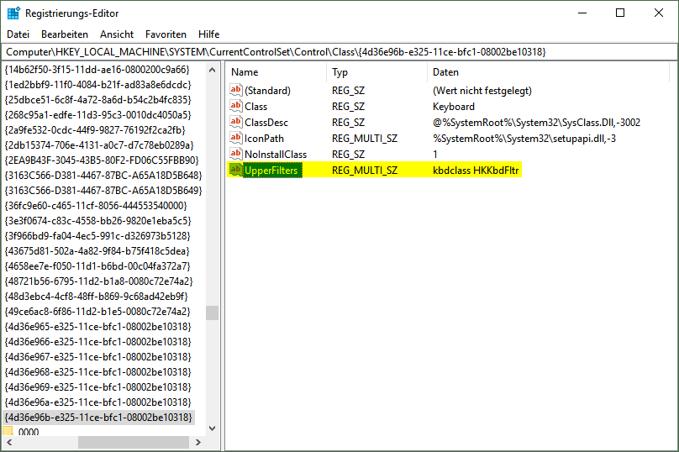This screenshot has width=679, height=452.
Task: Click the NoInstallClass value icon
Action: tap(236, 154)
